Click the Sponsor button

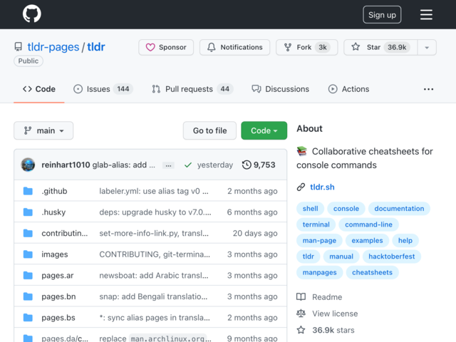coord(166,48)
